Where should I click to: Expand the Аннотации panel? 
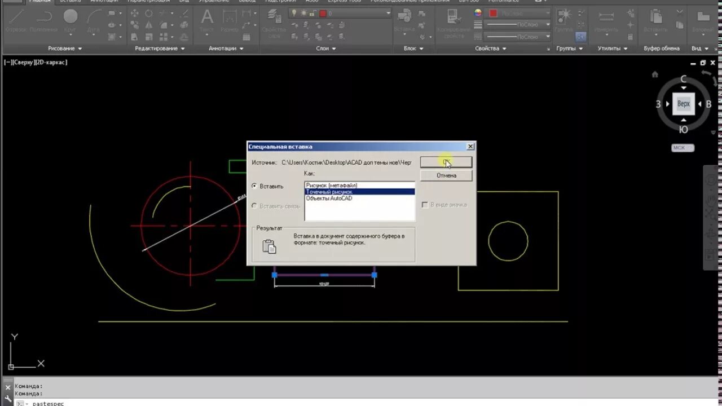[x=226, y=48]
